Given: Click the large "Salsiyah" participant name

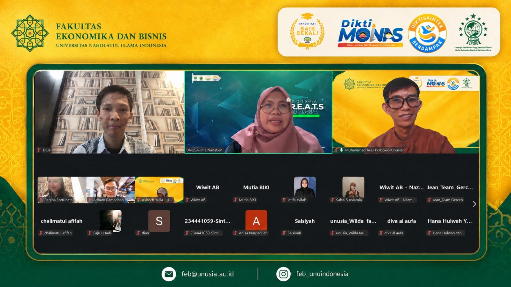Looking at the screenshot, I should (305, 221).
